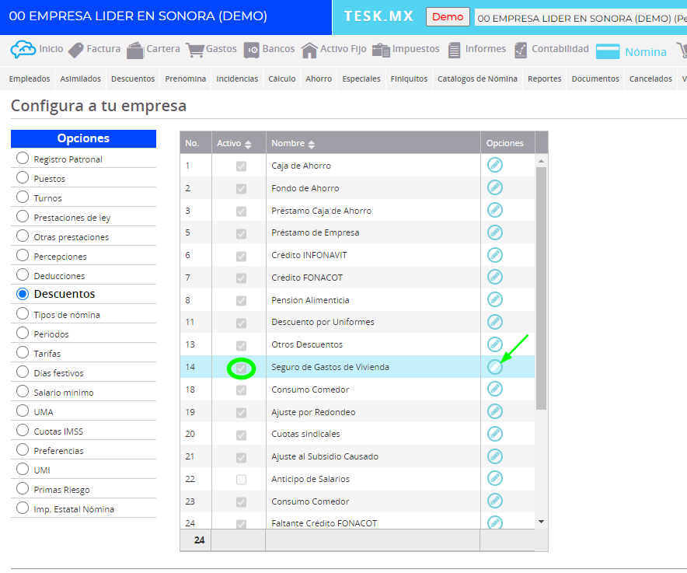The height and width of the screenshot is (573, 687).
Task: Toggle Activo checkbox for Caja de Ahorro
Action: pyautogui.click(x=241, y=166)
